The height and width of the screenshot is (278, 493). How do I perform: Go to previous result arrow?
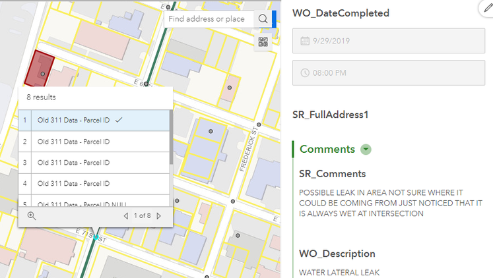(x=126, y=215)
